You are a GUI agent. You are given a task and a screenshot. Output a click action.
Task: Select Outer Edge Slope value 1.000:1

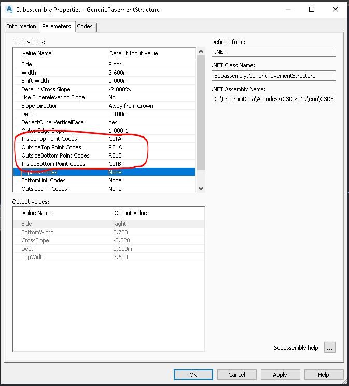151,131
